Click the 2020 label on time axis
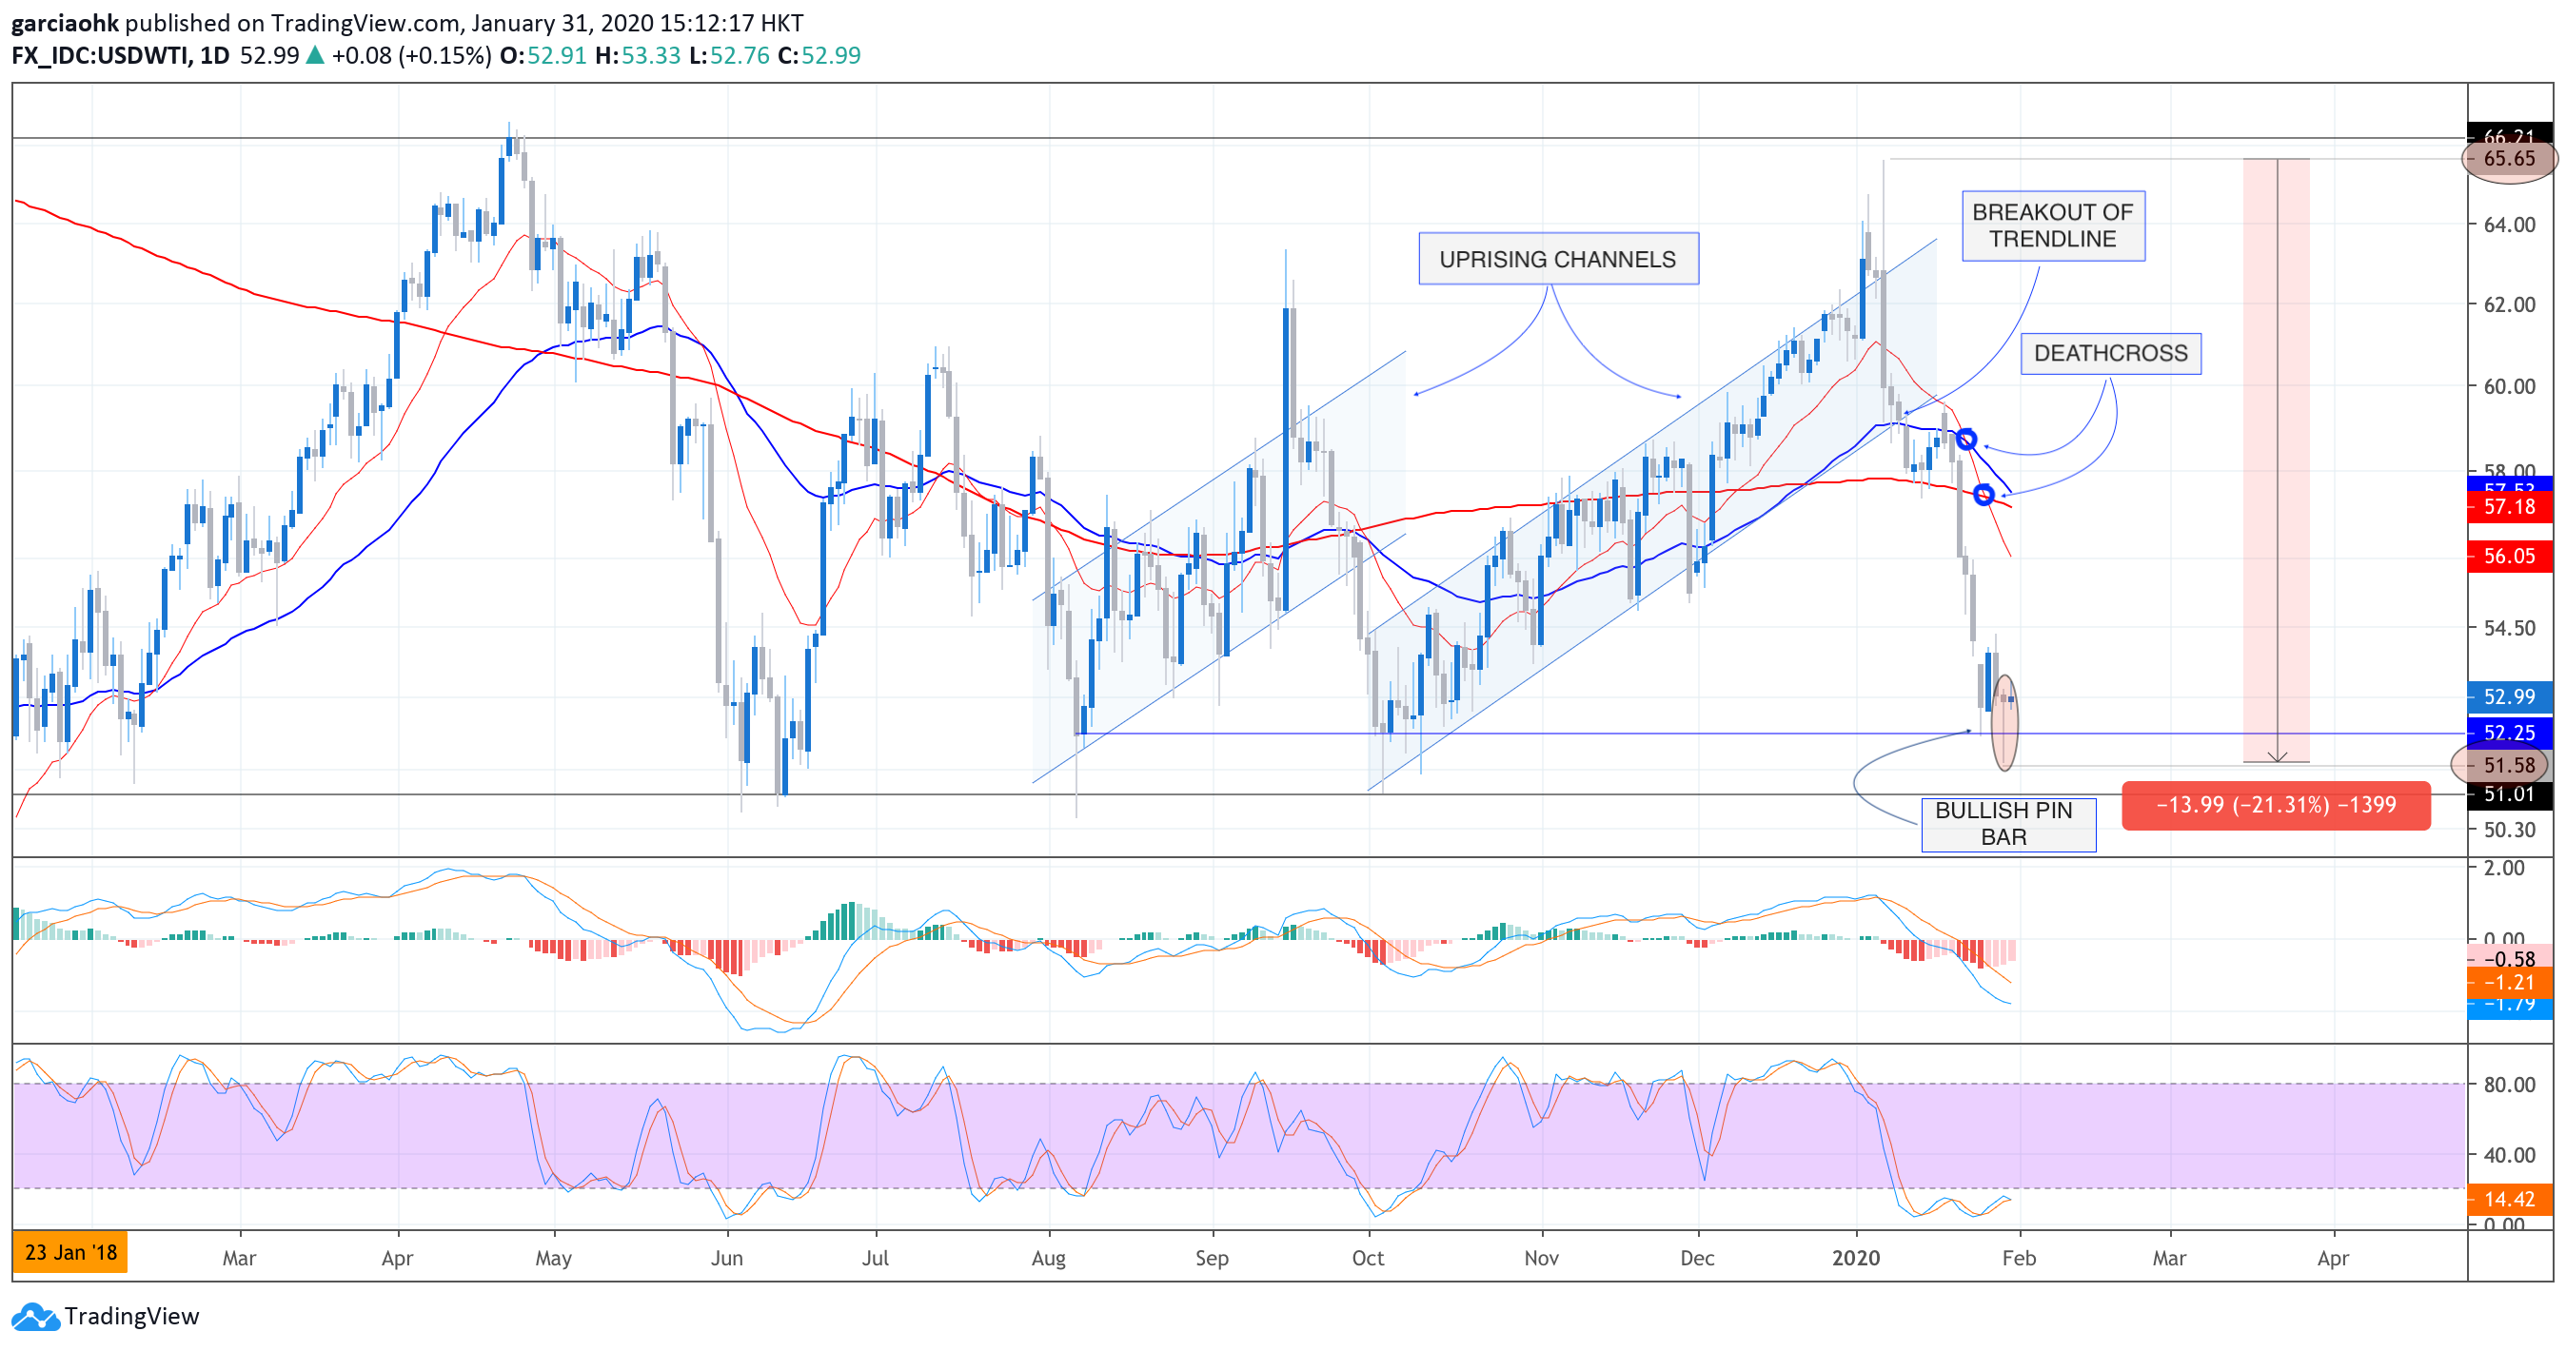Image resolution: width=2566 pixels, height=1351 pixels. click(x=1855, y=1258)
